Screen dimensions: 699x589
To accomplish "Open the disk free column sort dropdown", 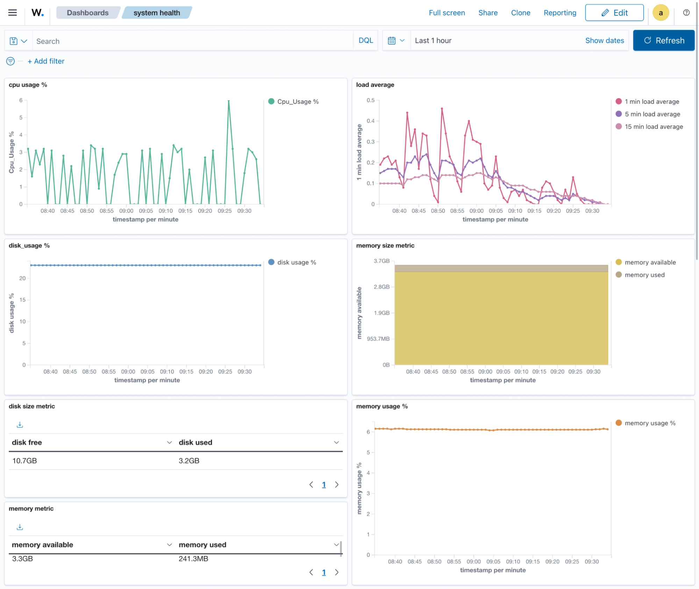I will click(169, 442).
